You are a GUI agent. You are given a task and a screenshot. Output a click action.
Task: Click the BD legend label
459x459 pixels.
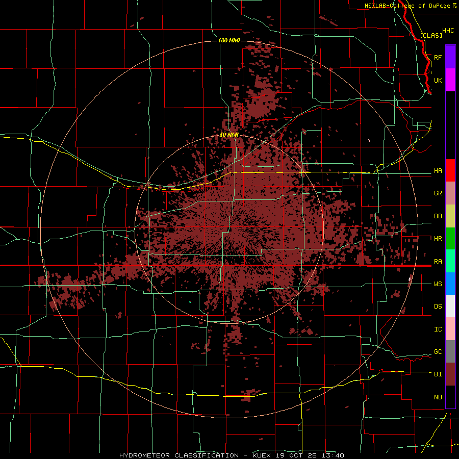438,216
